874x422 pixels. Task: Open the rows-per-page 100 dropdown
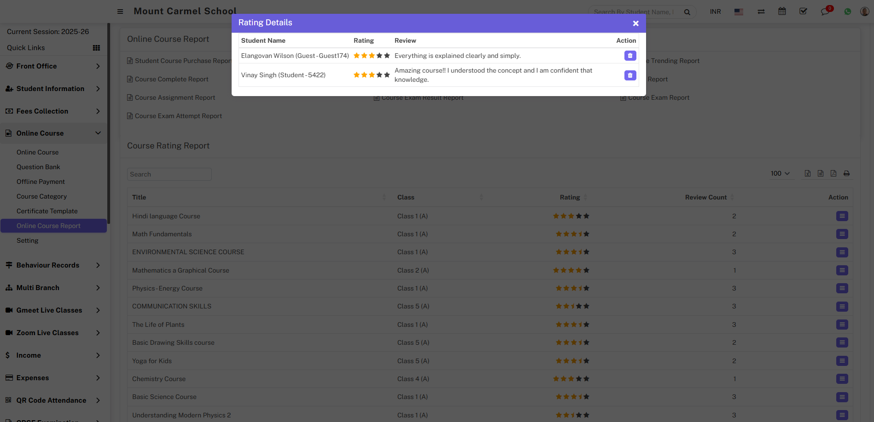pos(780,173)
